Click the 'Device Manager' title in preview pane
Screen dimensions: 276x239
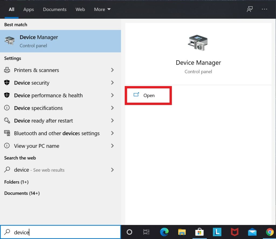point(198,63)
